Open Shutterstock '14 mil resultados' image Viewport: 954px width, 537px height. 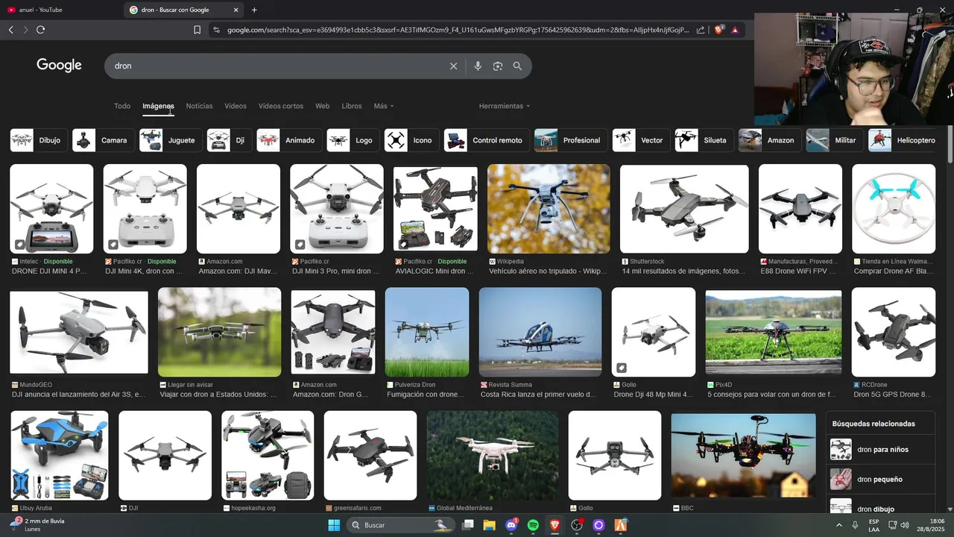point(684,209)
